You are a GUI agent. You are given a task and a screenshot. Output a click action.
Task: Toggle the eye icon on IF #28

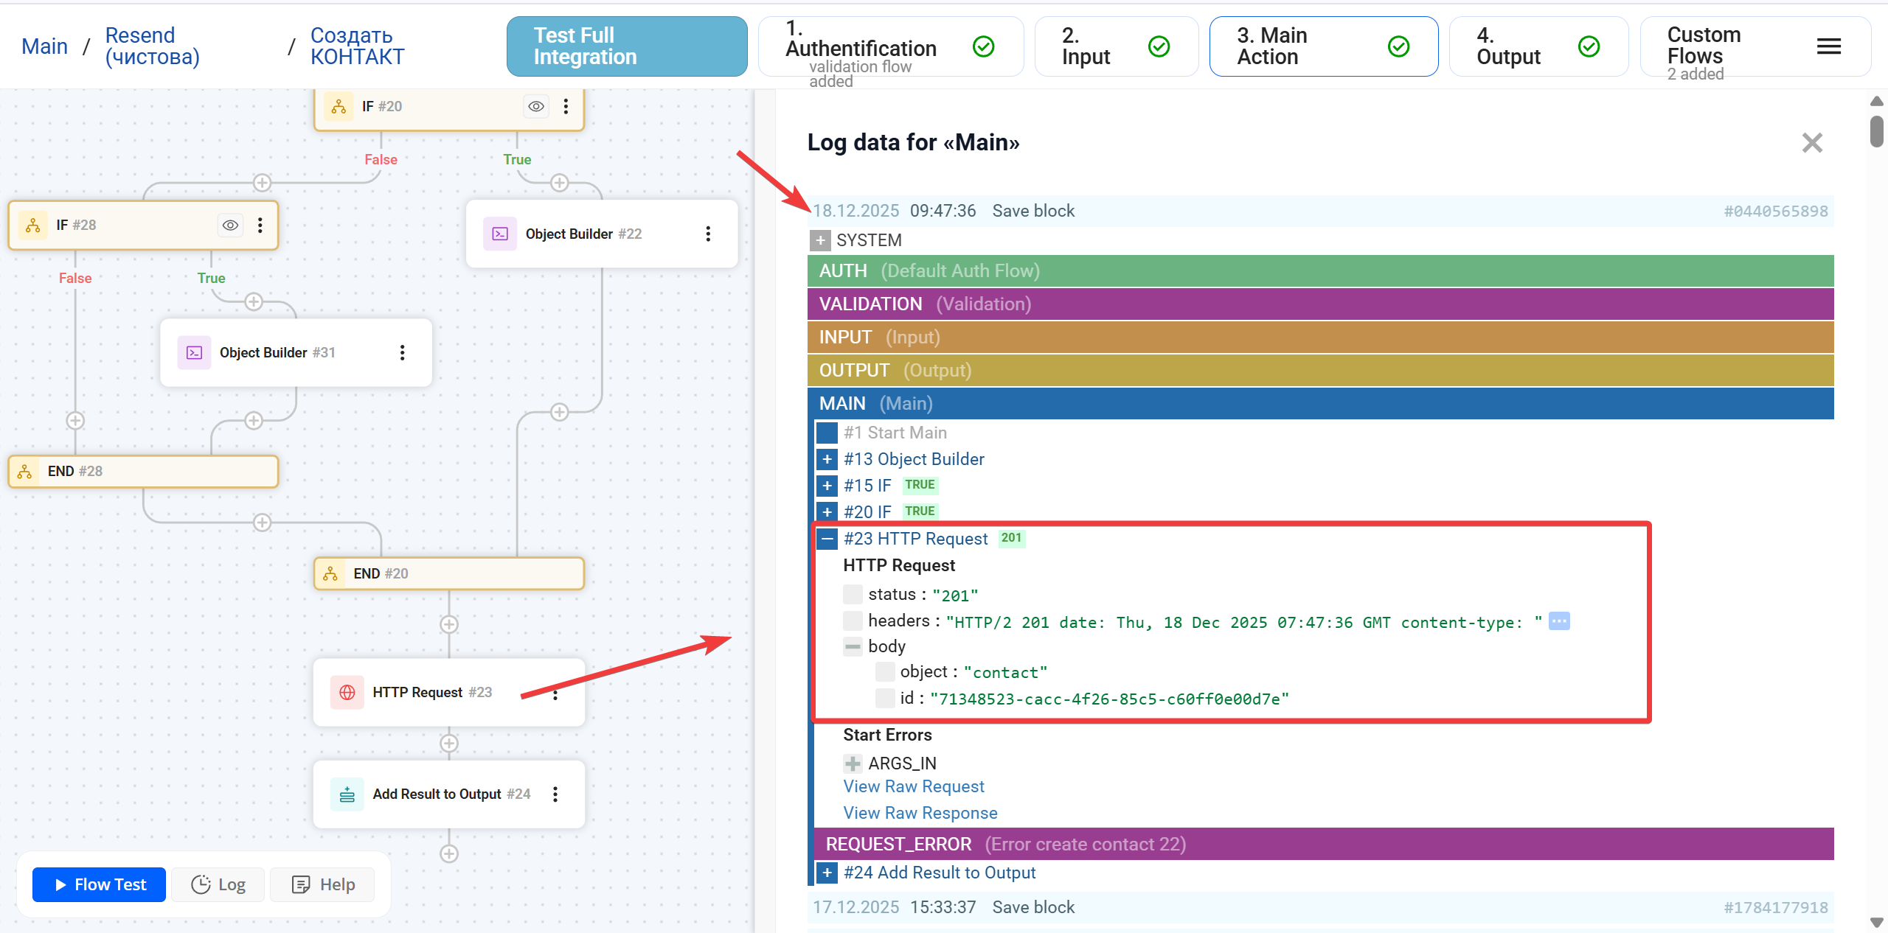tap(230, 225)
